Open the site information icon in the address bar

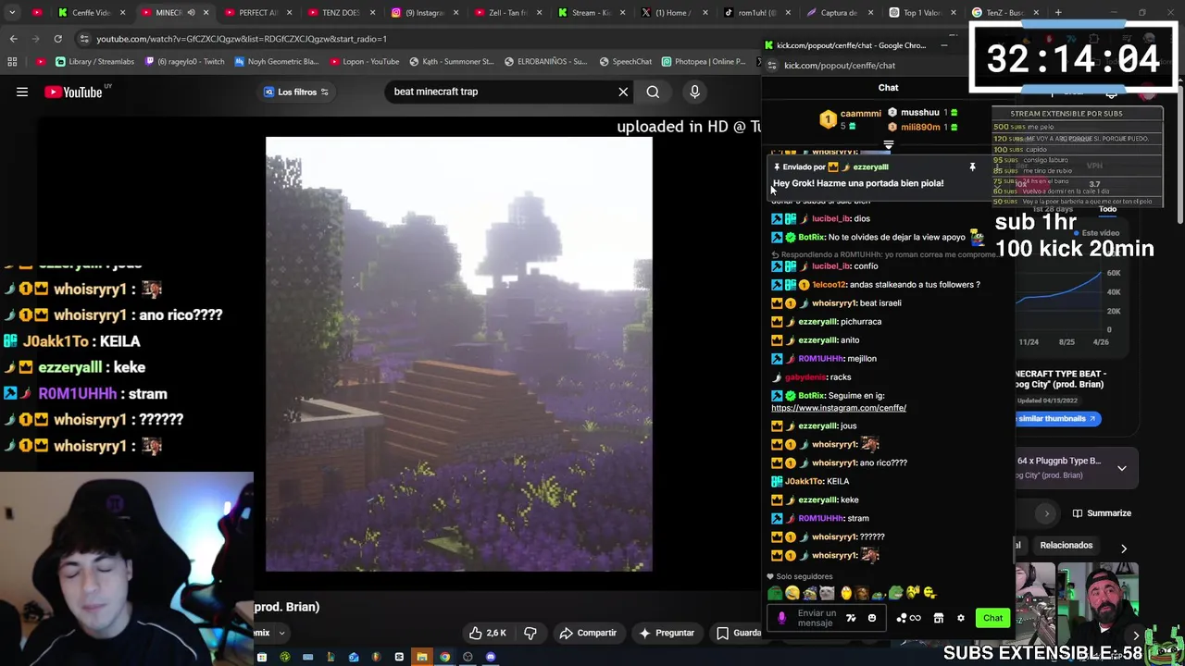pos(84,39)
